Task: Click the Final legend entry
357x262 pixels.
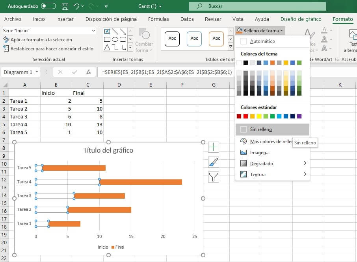Action: tap(118, 247)
